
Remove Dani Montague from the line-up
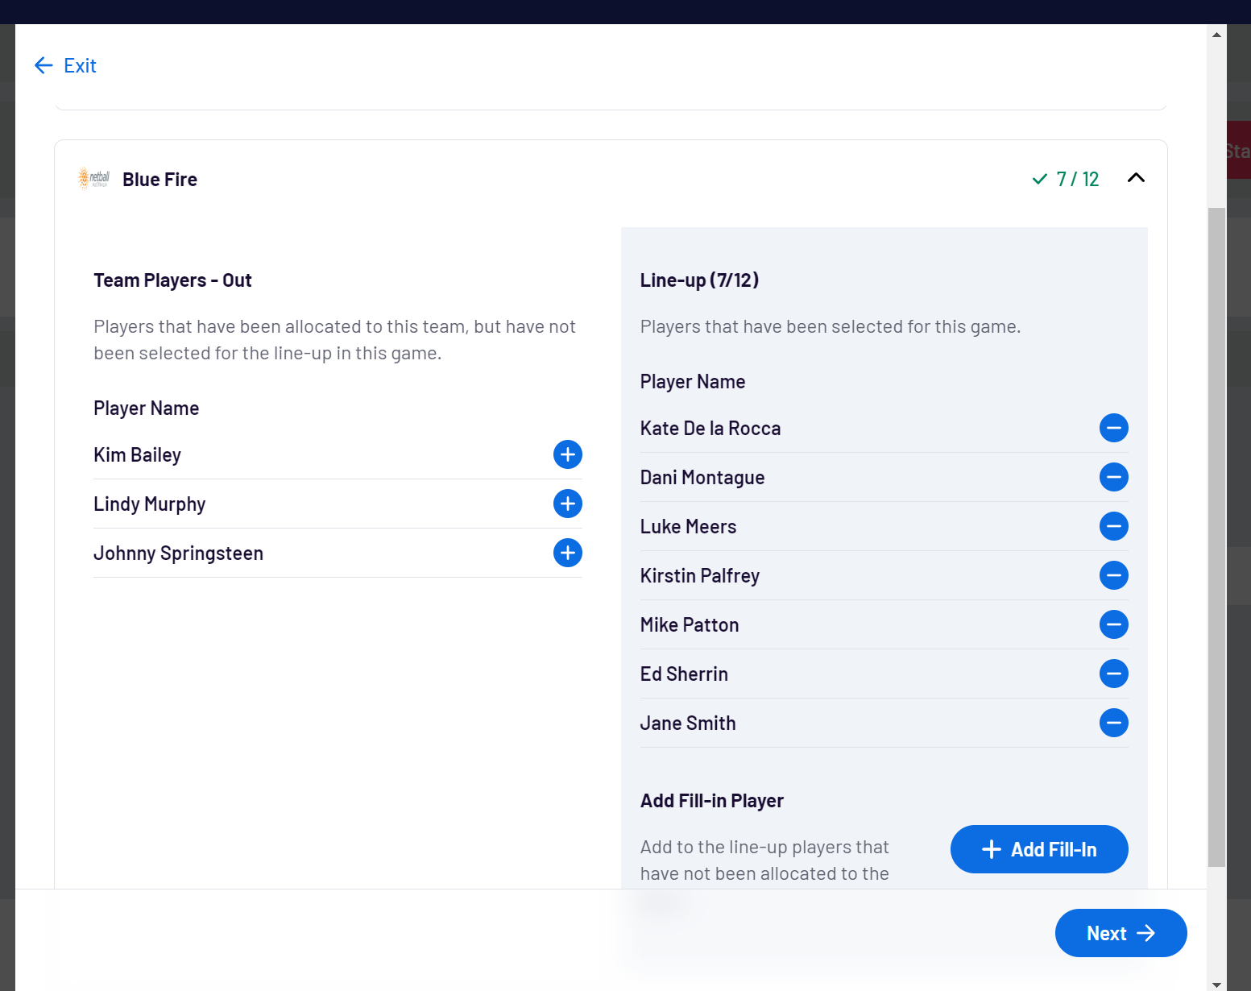(1114, 477)
